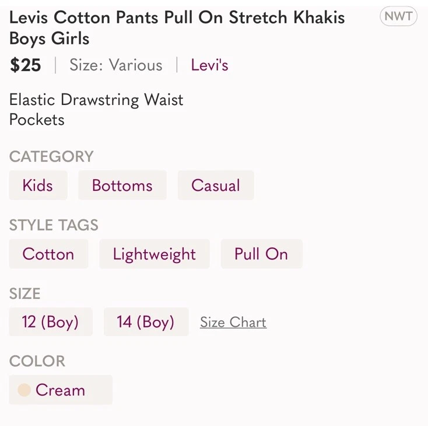Viewport: 428px width, 426px height.
Task: Open the Size Chart link
Action: [233, 322]
